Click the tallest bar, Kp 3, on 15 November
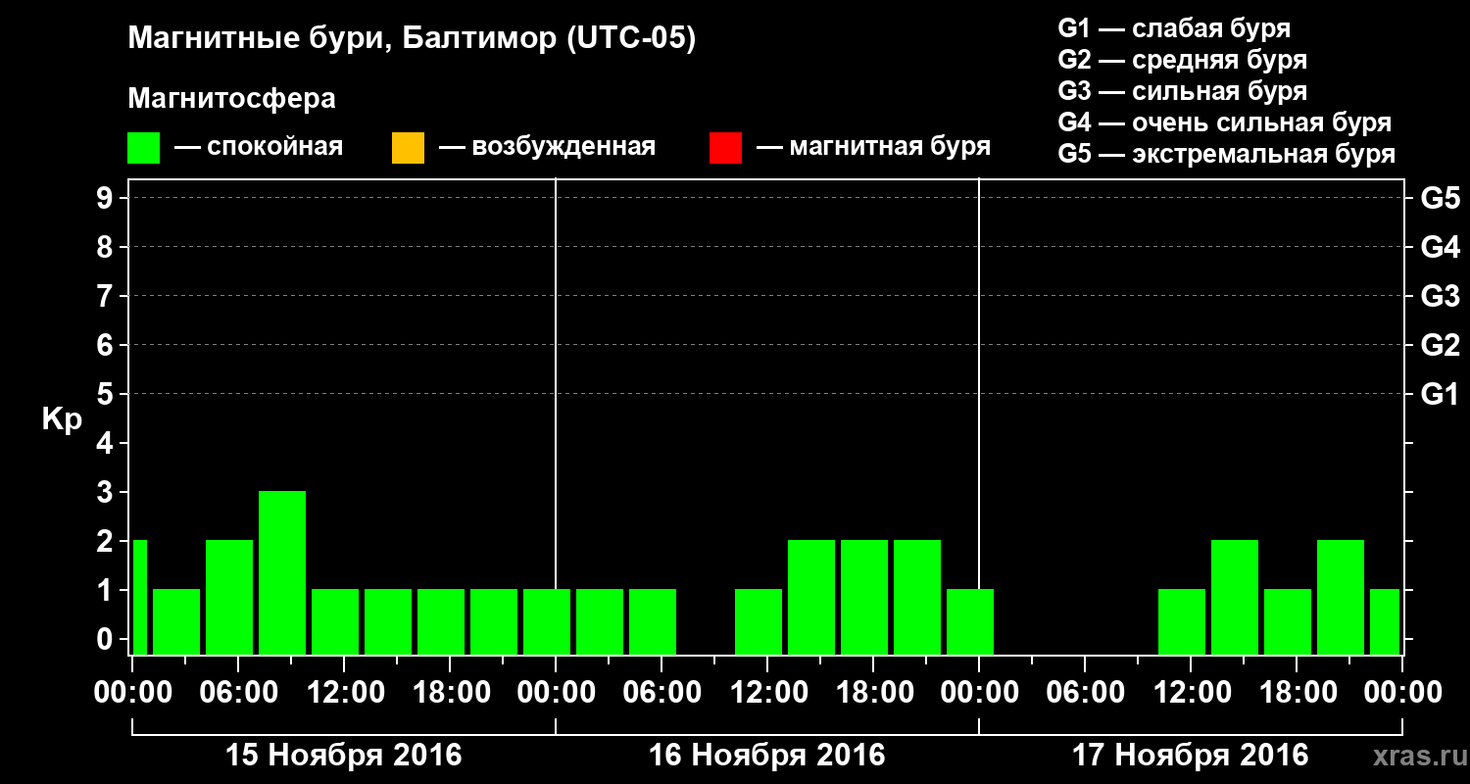 tap(282, 572)
